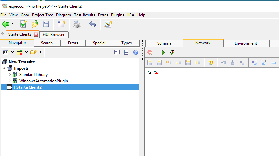This screenshot has width=279, height=156.
Task: Expand the Standard Library tree node
Action: (10, 75)
